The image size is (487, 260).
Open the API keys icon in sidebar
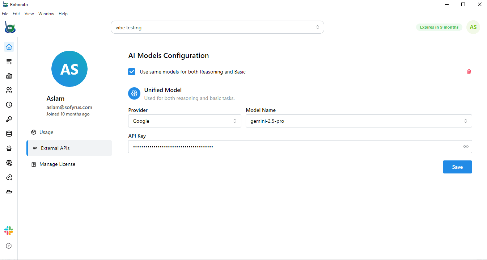point(9,119)
